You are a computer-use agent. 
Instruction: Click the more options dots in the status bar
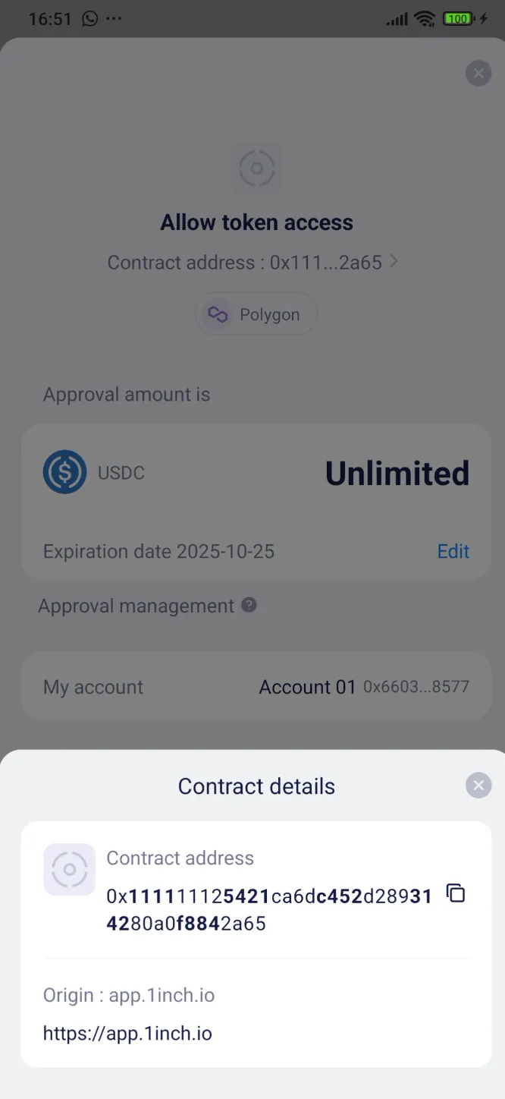coord(114,17)
